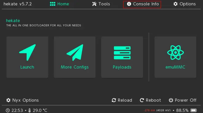
Task: Click the Reboot arrow icon
Action: 142,100
